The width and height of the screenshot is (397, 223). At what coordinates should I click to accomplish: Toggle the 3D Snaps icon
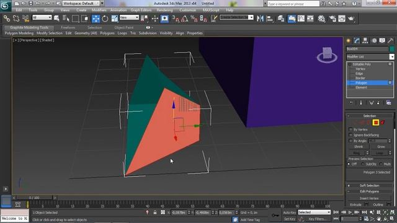(175, 19)
